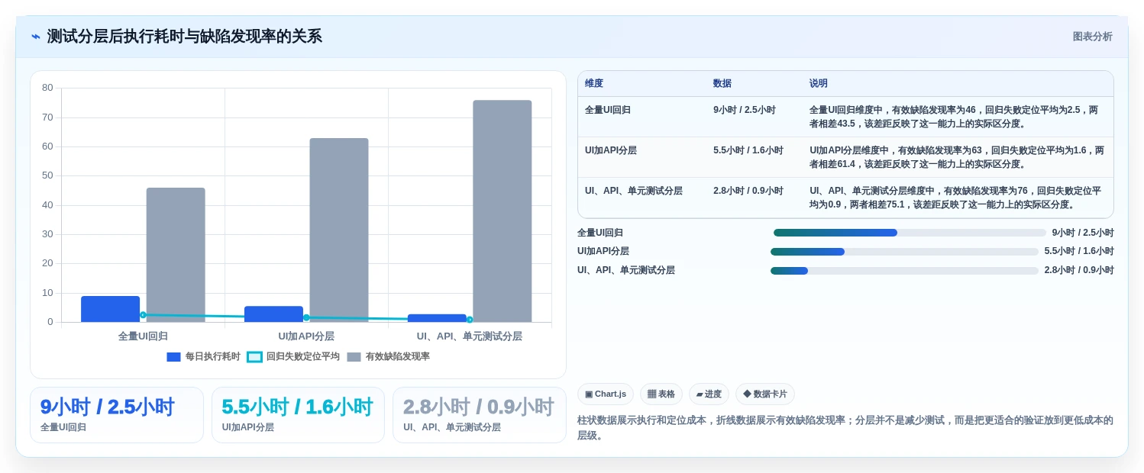Click x-axis label 全量UI回归

pos(143,336)
